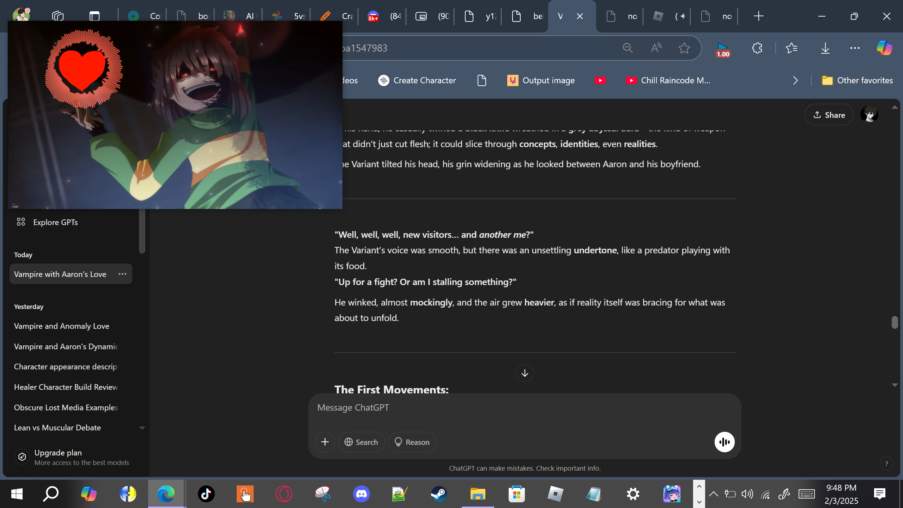The image size is (903, 508).
Task: Open Settings gear from the taskbar
Action: click(x=633, y=494)
